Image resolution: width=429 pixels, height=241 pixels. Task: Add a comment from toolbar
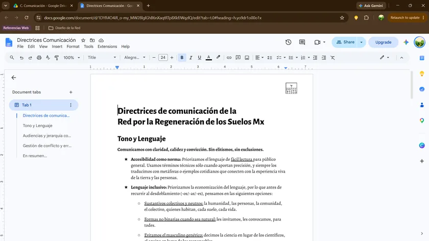pos(238,58)
